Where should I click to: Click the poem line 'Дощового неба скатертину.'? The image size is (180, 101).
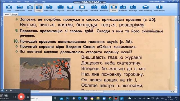pyautogui.click(x=111, y=63)
